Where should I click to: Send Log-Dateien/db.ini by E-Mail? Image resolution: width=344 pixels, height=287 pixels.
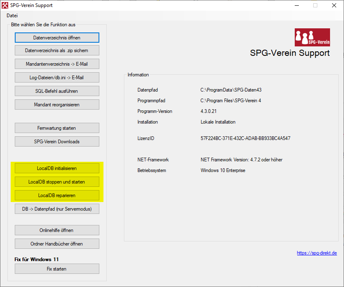57,78
